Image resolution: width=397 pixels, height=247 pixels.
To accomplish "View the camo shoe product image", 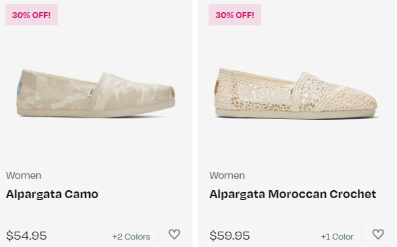I will pos(96,93).
